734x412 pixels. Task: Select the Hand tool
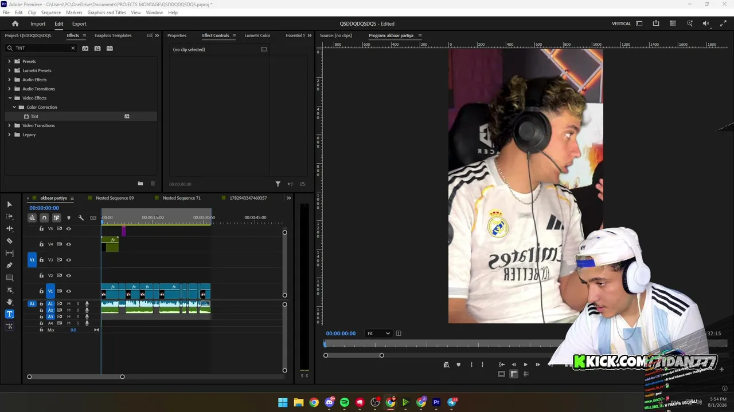click(9, 302)
